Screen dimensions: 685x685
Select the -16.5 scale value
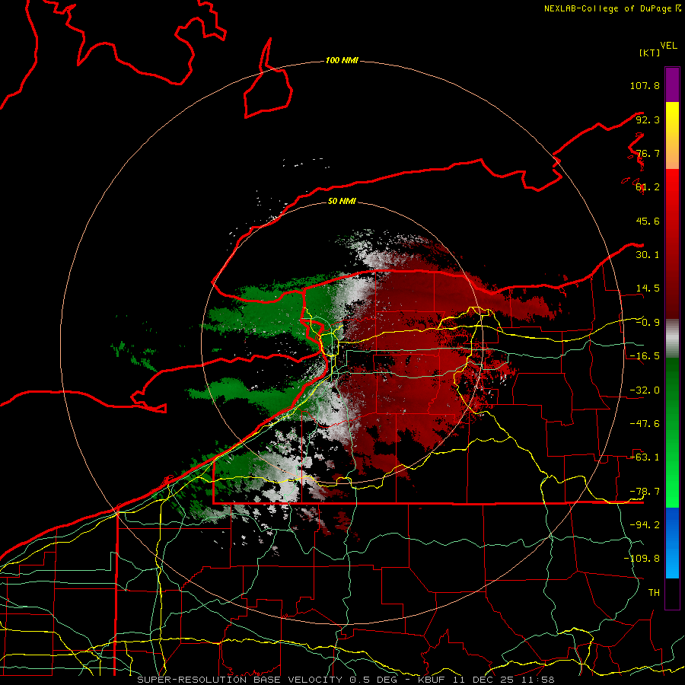645,356
